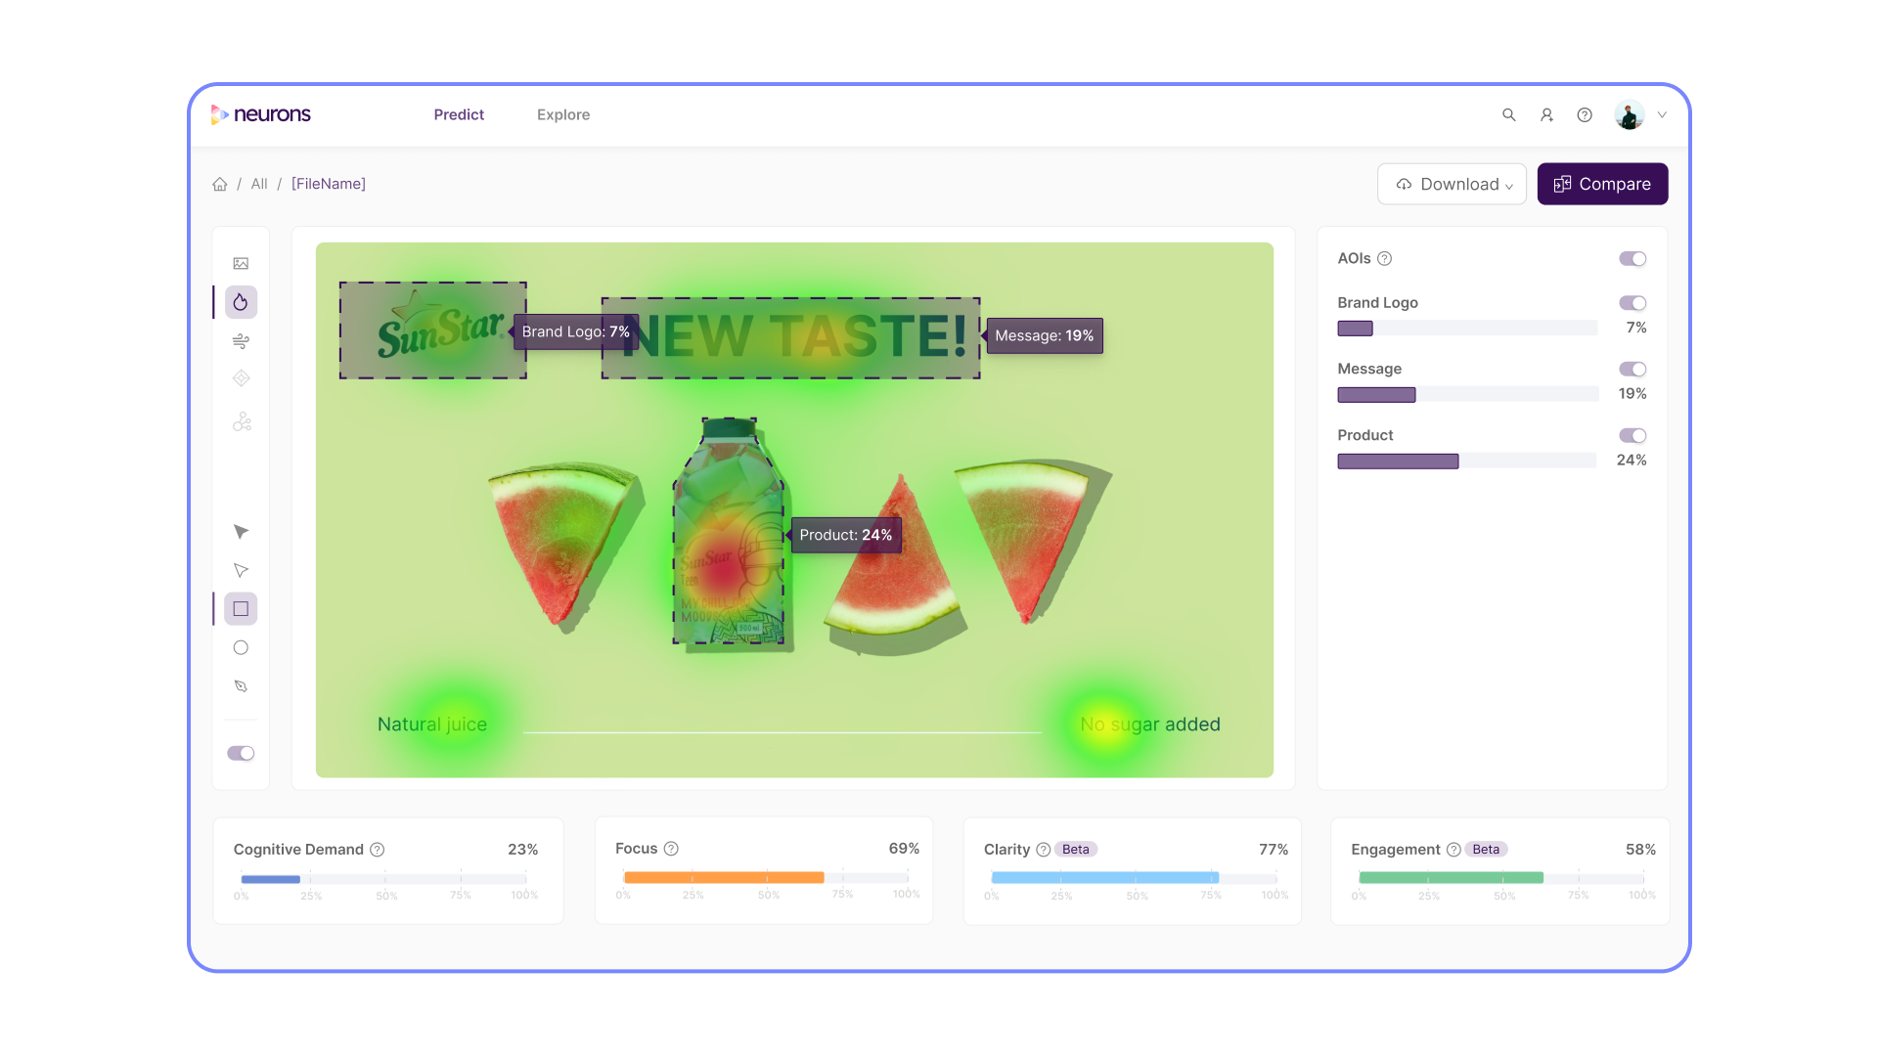
Task: Disable the Brand Logo AOI toggle
Action: pyautogui.click(x=1632, y=303)
